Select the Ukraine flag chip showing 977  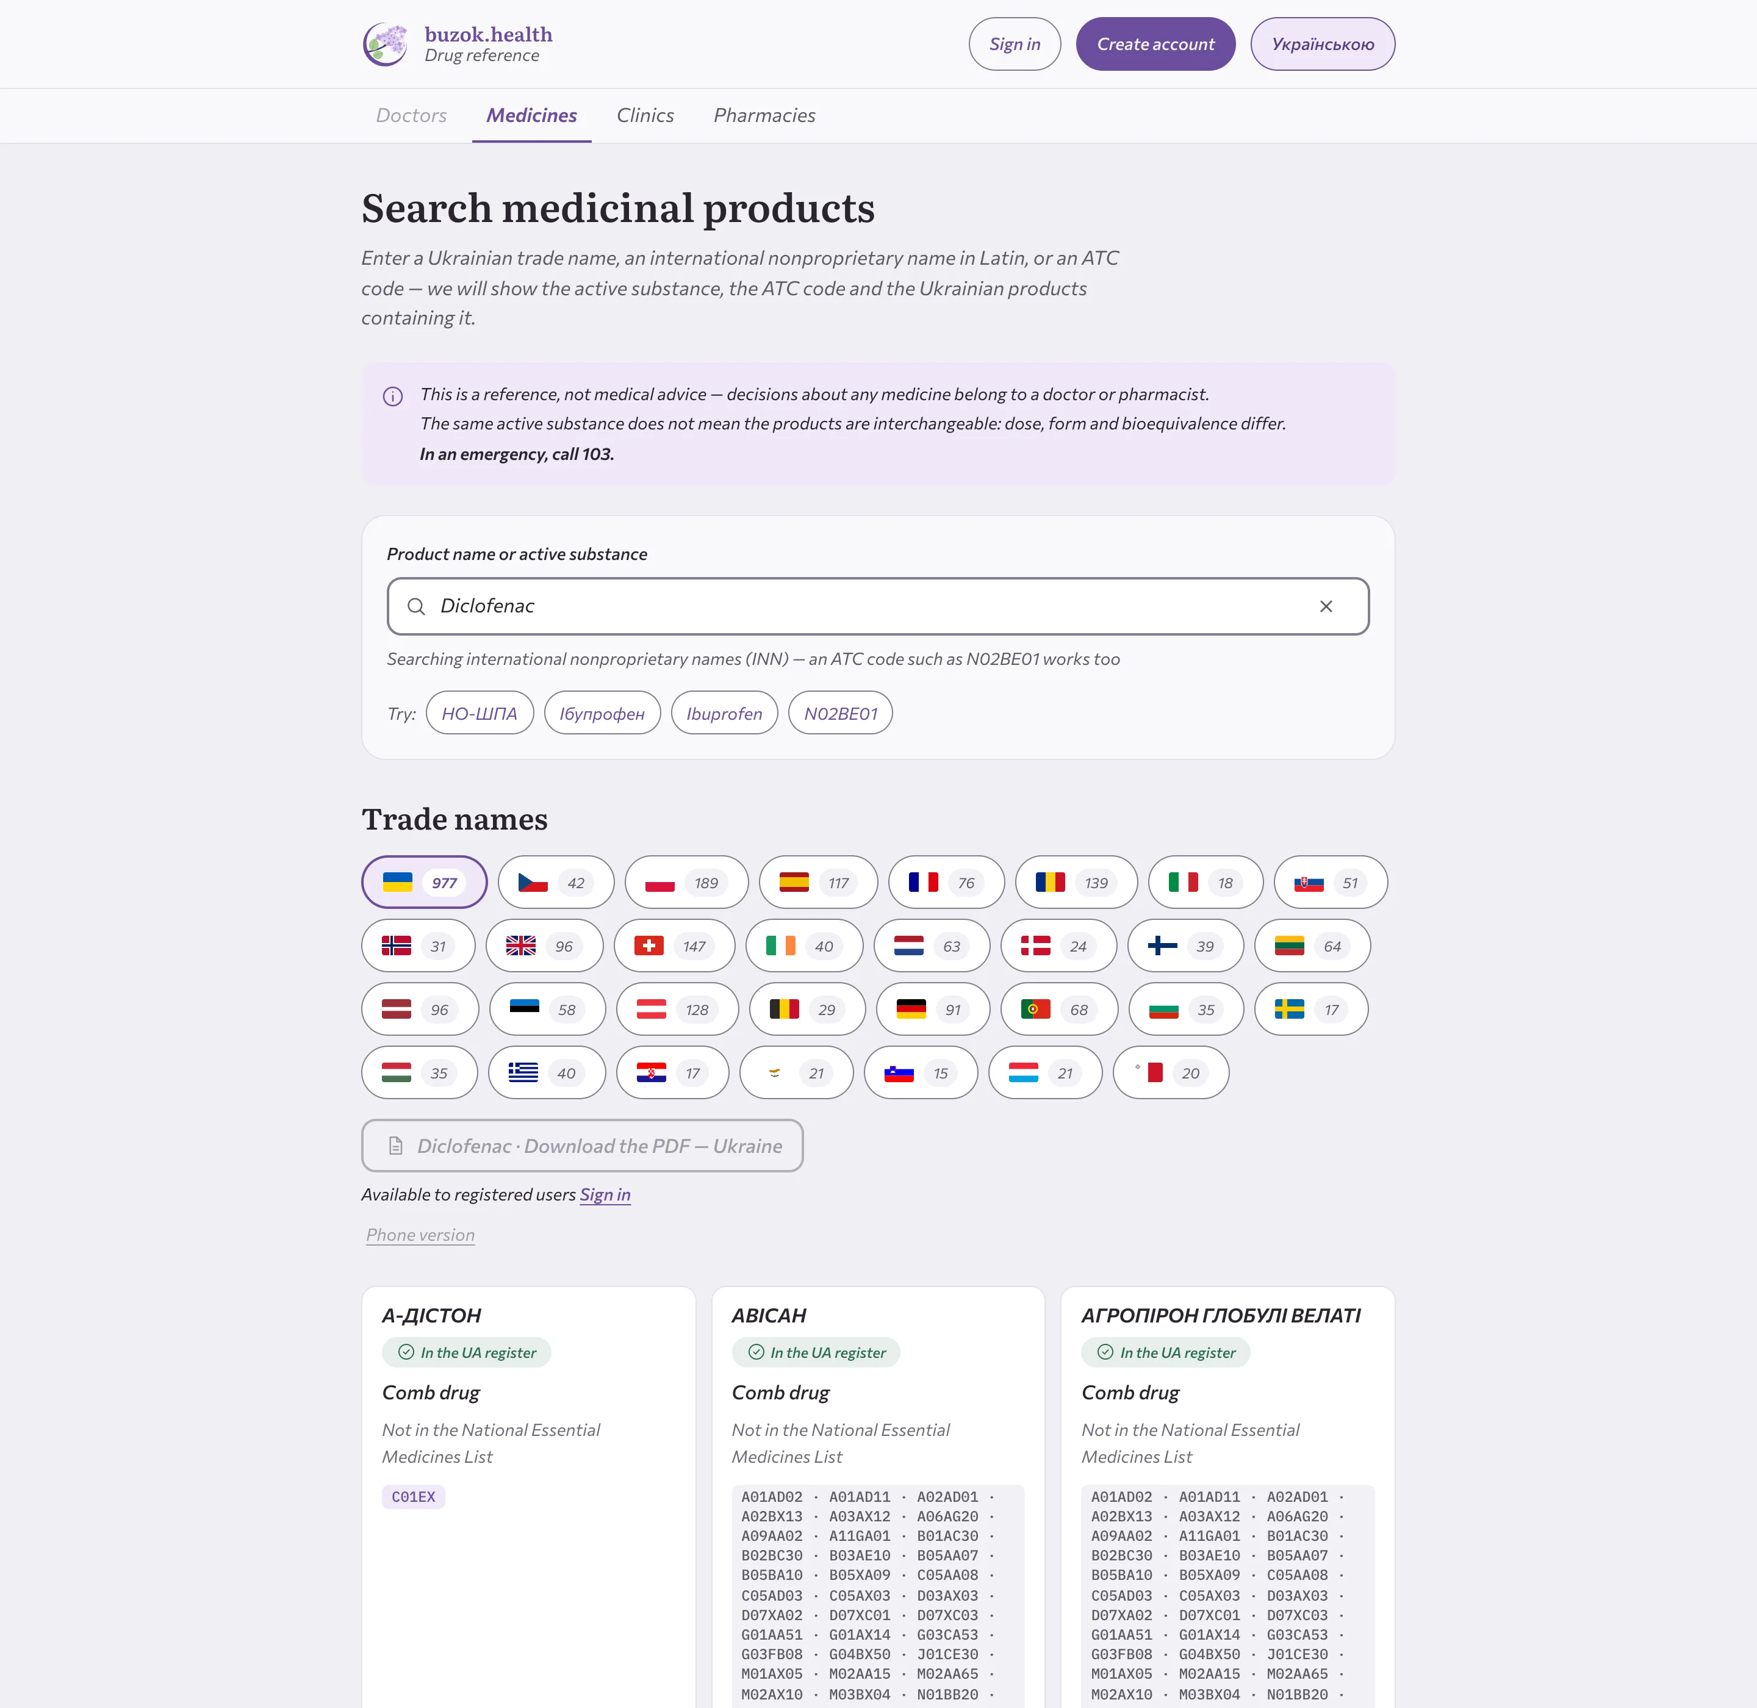click(x=423, y=883)
